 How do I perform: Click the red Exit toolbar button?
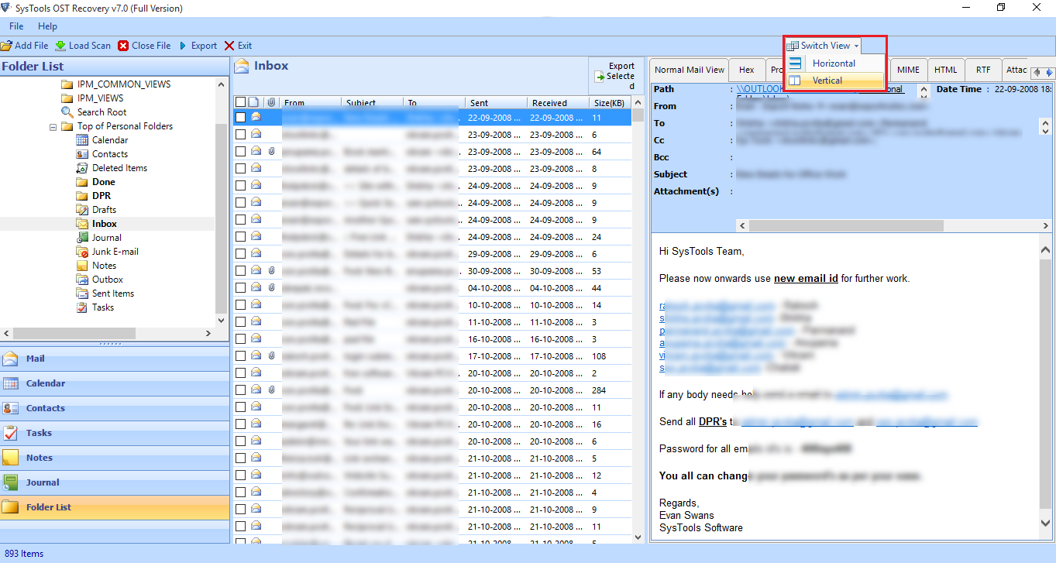238,46
